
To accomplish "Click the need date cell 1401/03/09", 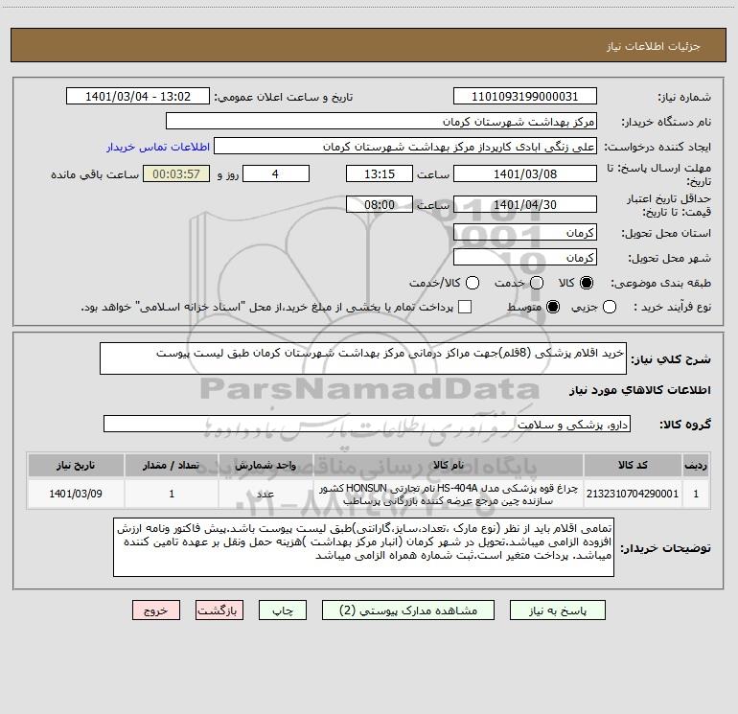I will pos(76,494).
